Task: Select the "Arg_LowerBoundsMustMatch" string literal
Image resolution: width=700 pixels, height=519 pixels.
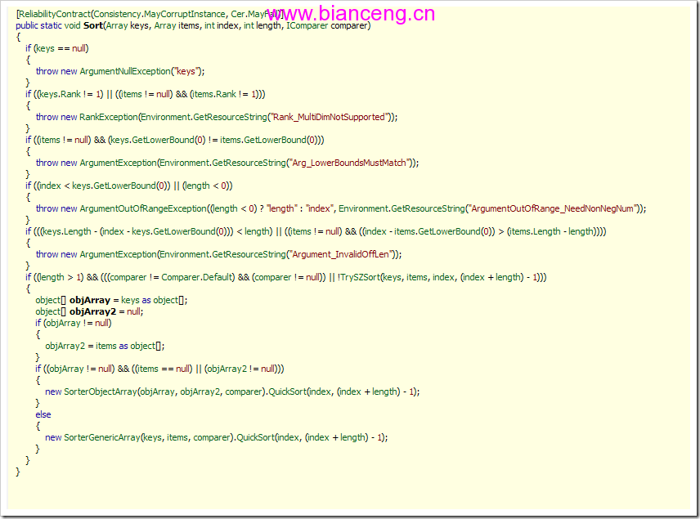Action: (x=351, y=163)
